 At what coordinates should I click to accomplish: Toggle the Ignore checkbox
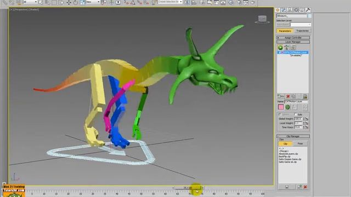[280, 114]
